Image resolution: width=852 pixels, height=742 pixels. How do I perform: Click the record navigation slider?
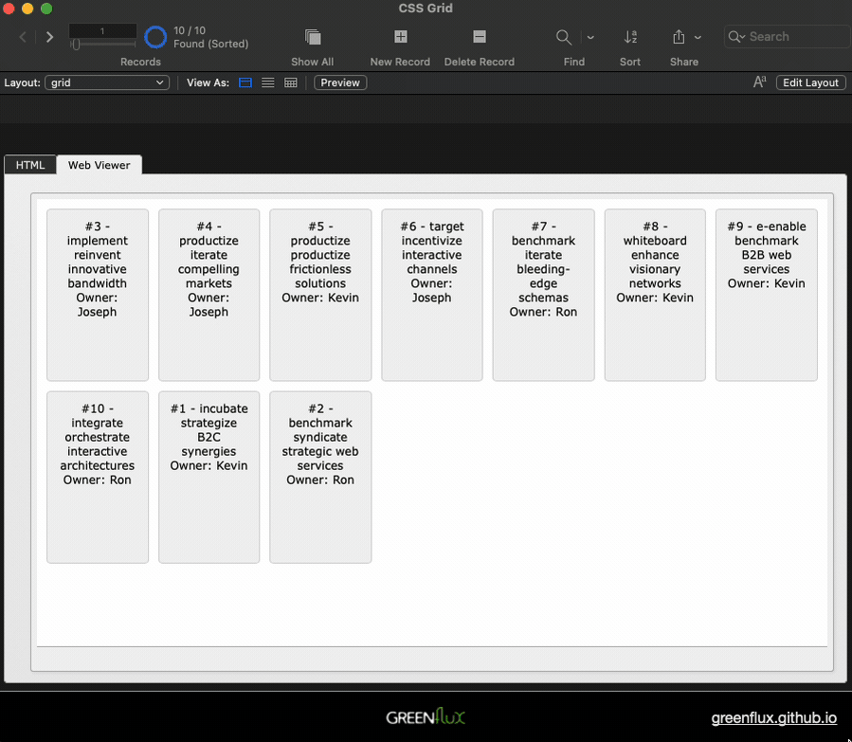(x=102, y=44)
